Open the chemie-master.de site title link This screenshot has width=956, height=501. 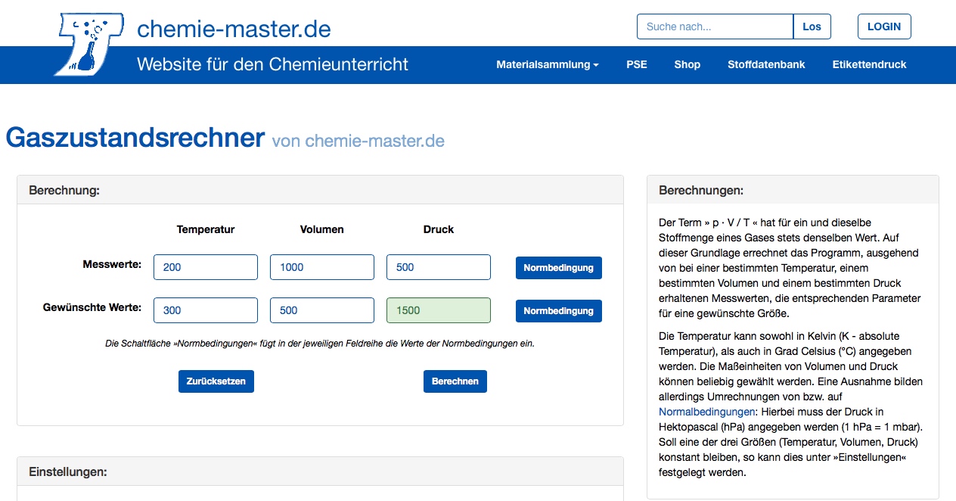(x=234, y=29)
